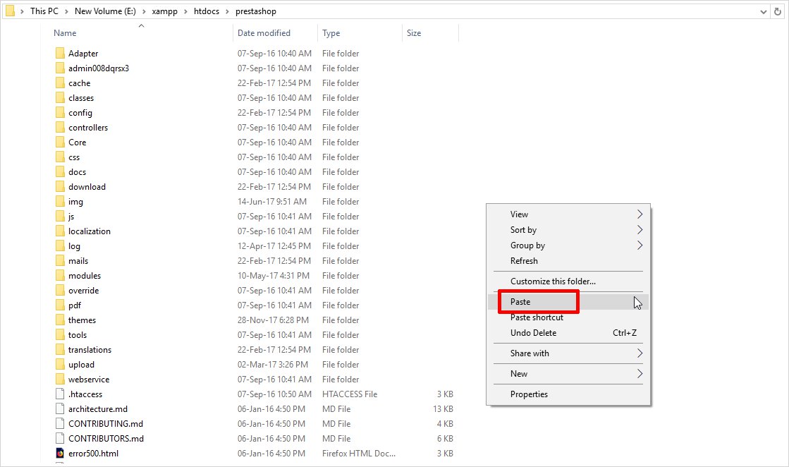Select the .htaccess file icon
The image size is (789, 467).
[x=60, y=394]
